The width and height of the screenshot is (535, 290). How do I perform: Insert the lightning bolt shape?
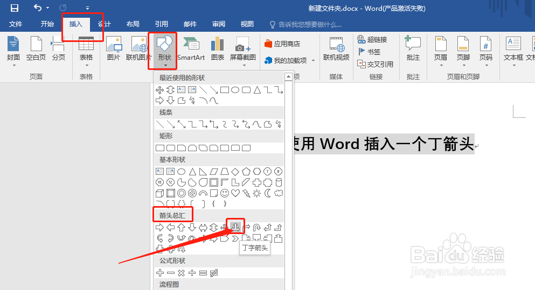tap(246, 193)
